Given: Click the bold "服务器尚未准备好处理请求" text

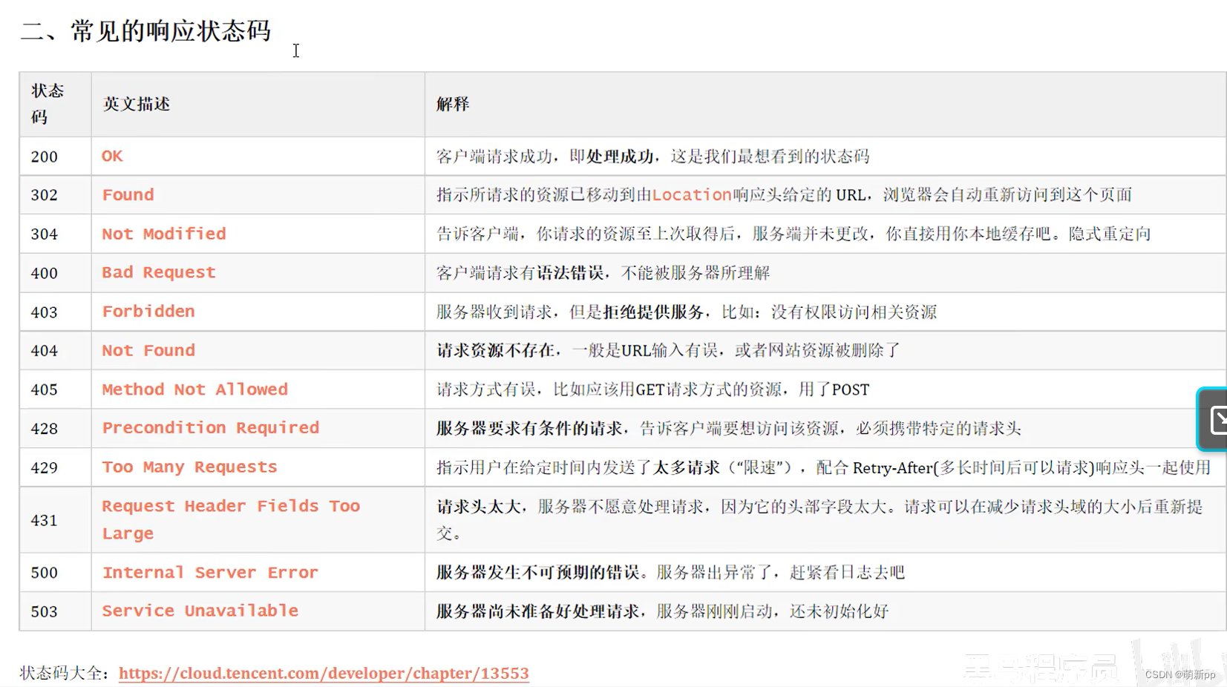Looking at the screenshot, I should tap(537, 611).
